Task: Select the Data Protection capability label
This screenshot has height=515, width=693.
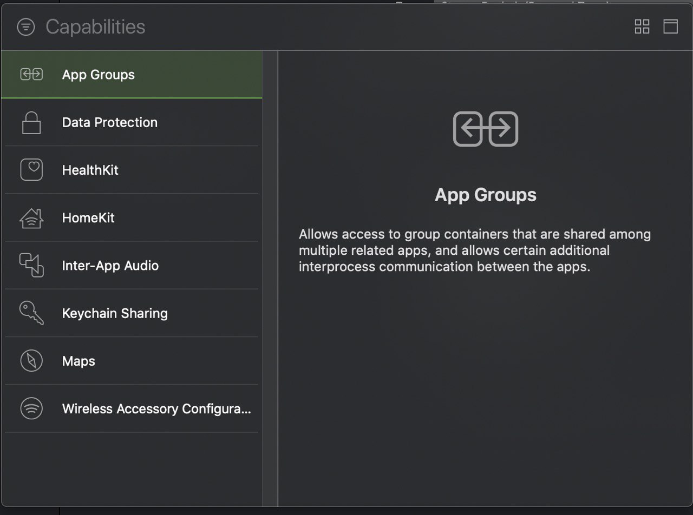Action: (110, 122)
